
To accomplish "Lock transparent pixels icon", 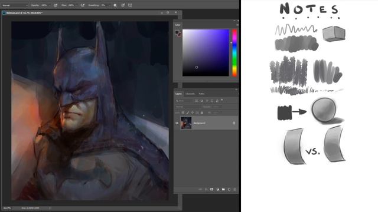I will 183,112.
